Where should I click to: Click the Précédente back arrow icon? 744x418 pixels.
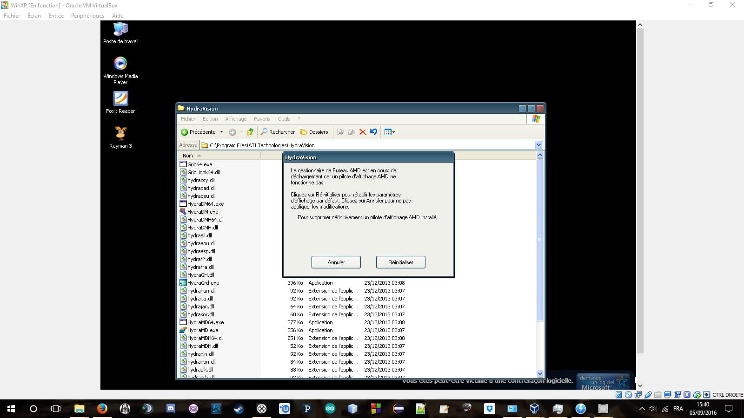click(184, 132)
